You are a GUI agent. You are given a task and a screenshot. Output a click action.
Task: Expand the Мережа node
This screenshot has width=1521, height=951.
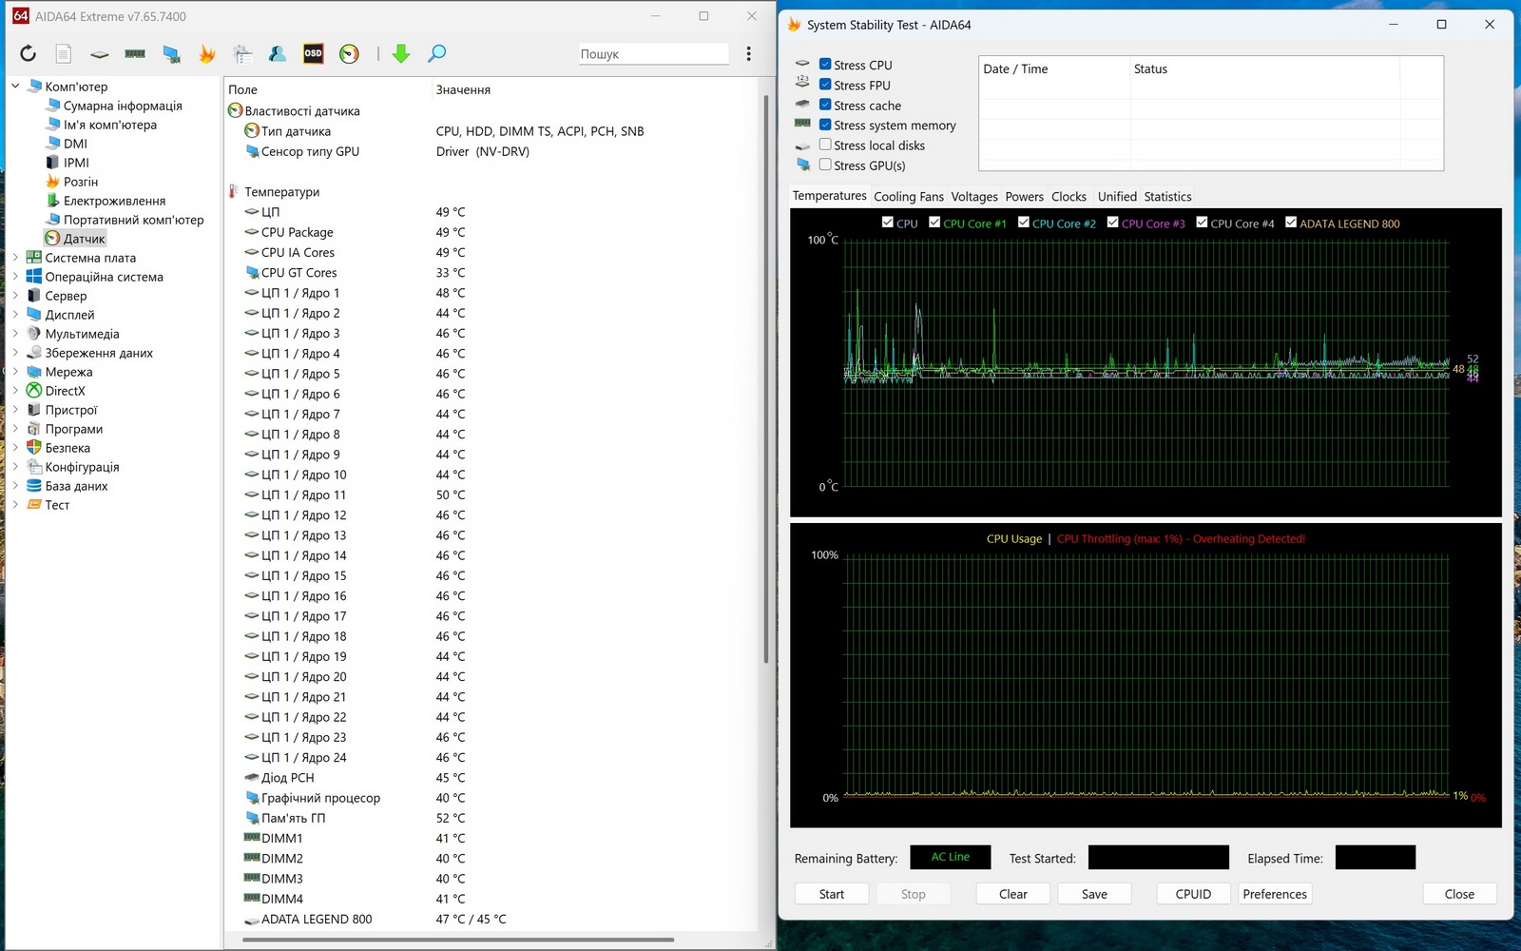[x=15, y=372]
